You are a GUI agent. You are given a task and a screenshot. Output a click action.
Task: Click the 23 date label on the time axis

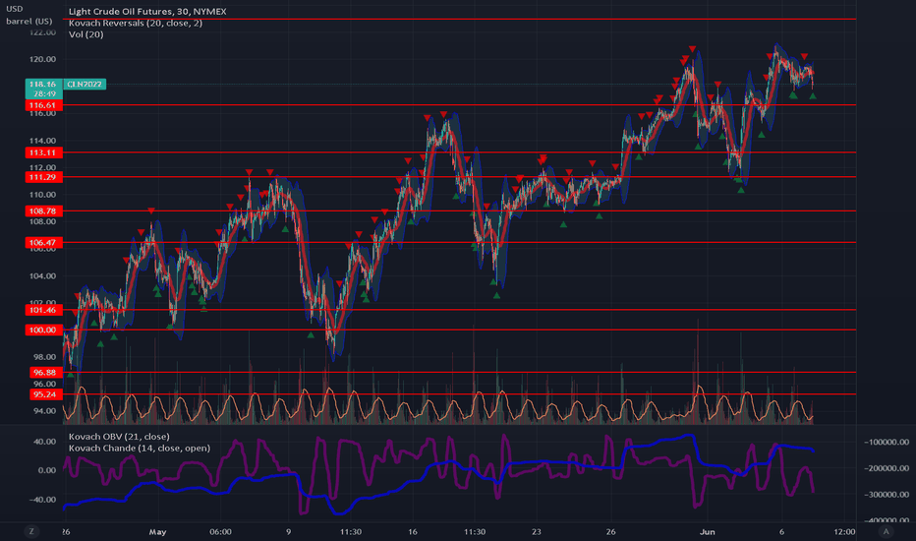[x=537, y=531]
